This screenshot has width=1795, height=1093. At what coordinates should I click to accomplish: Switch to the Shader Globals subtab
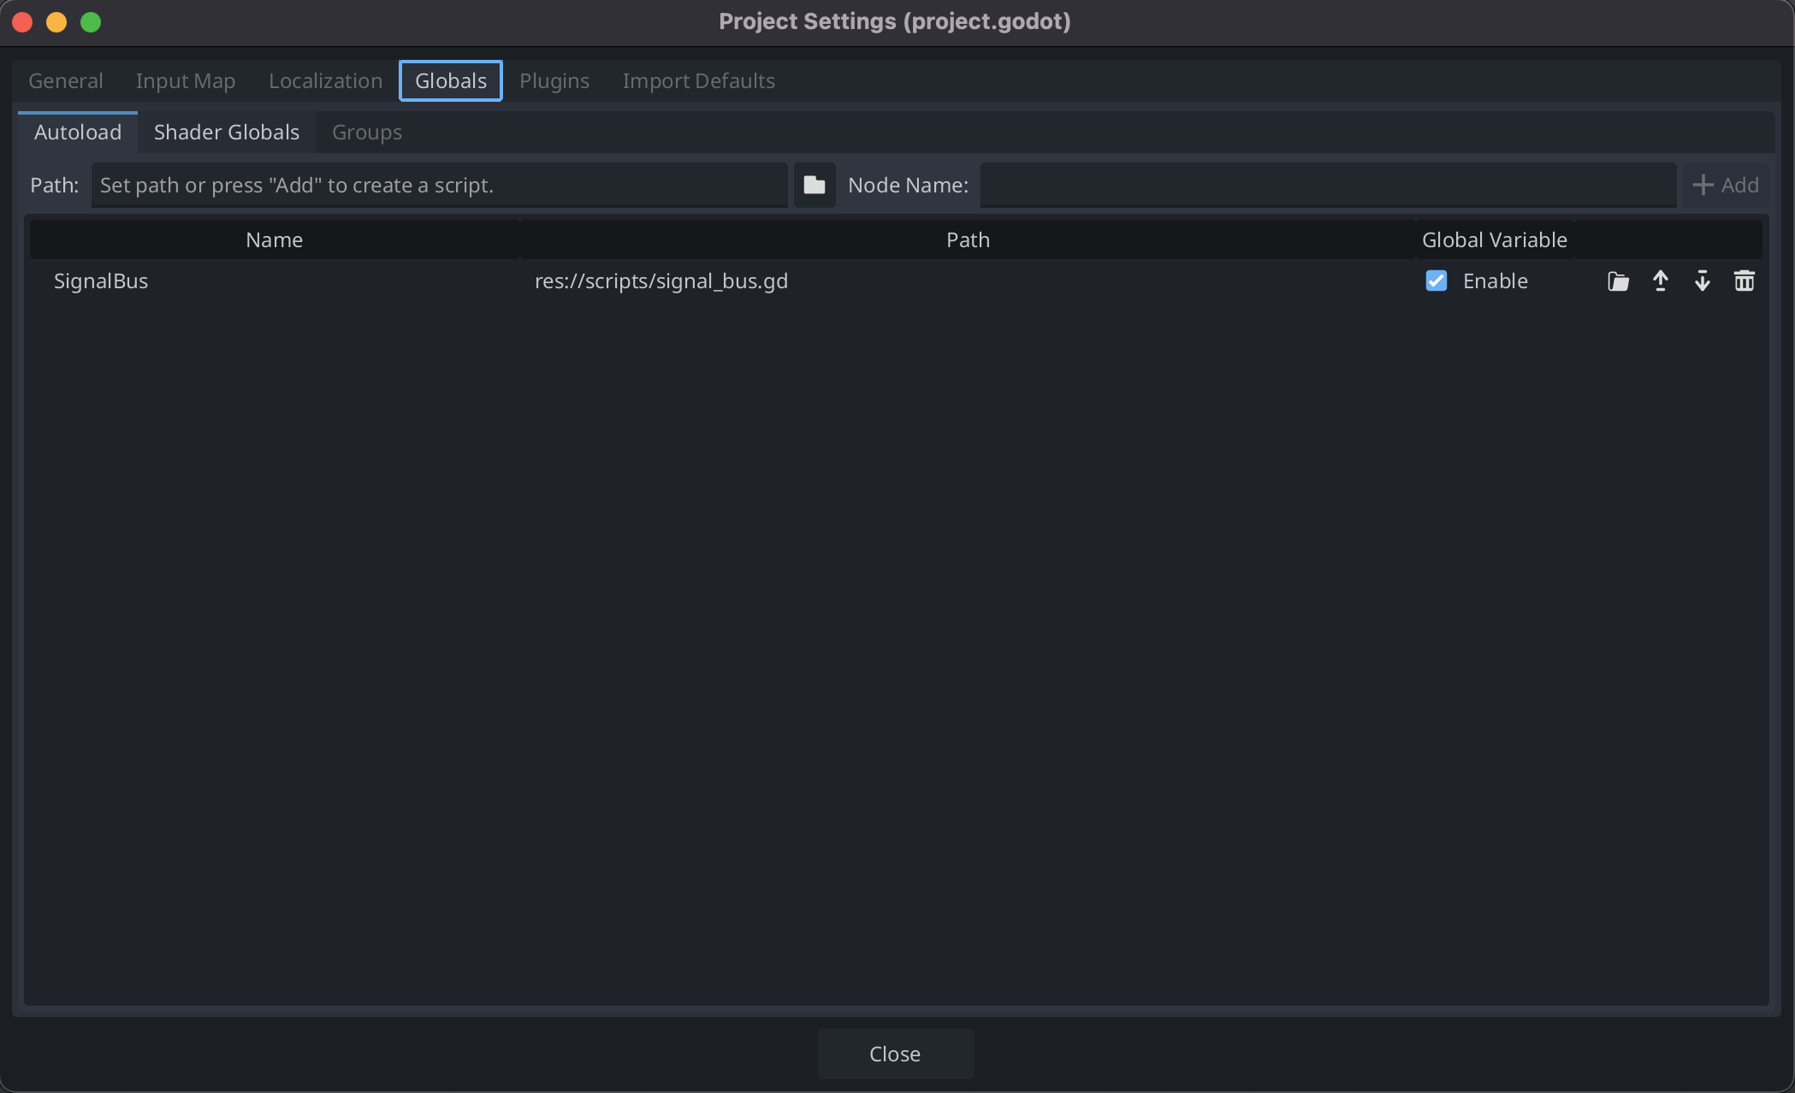click(x=226, y=132)
